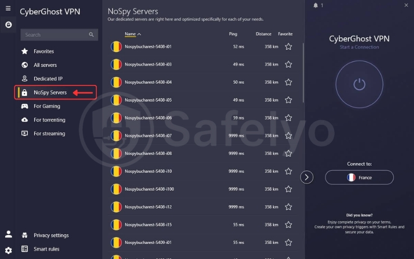Favorite server Nospybucharest-S408-i08 with star

tap(288, 153)
